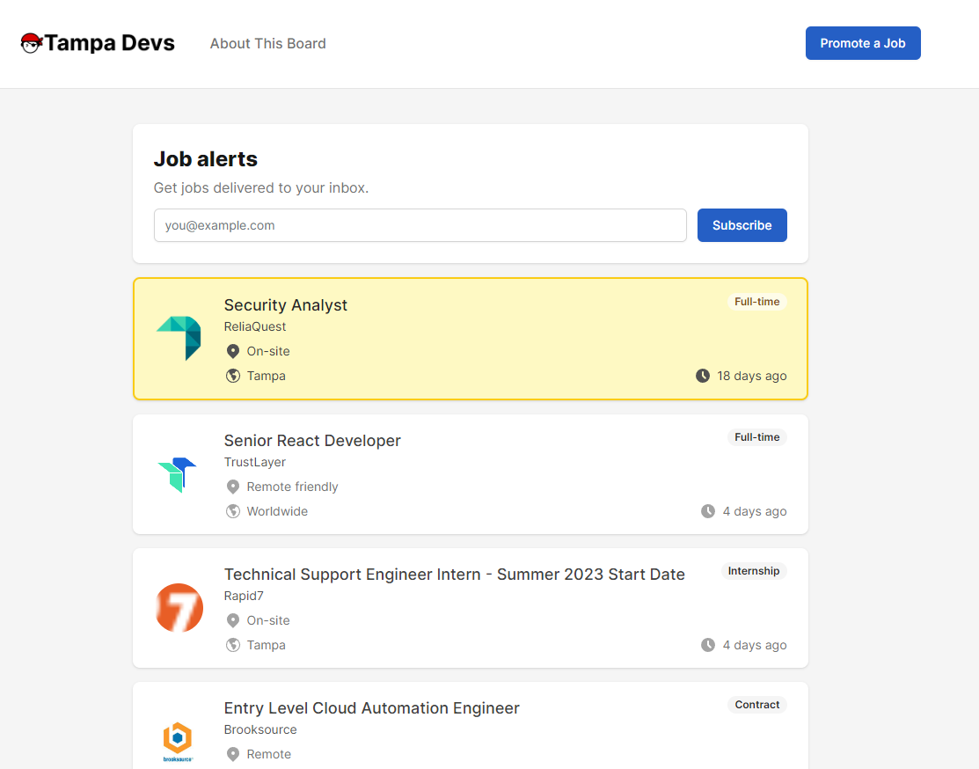Click the Rapid7 company logo
Viewport: 979px width, 769px height.
pyautogui.click(x=179, y=608)
